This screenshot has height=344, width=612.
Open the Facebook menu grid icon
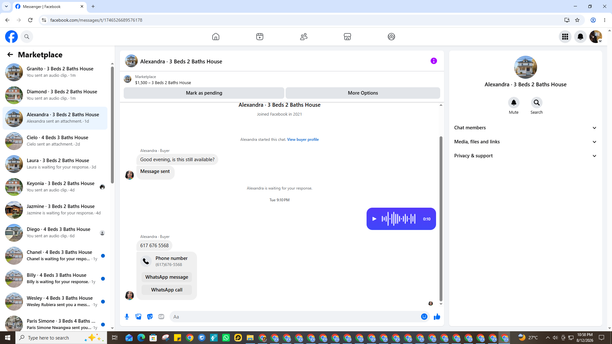pos(565,37)
